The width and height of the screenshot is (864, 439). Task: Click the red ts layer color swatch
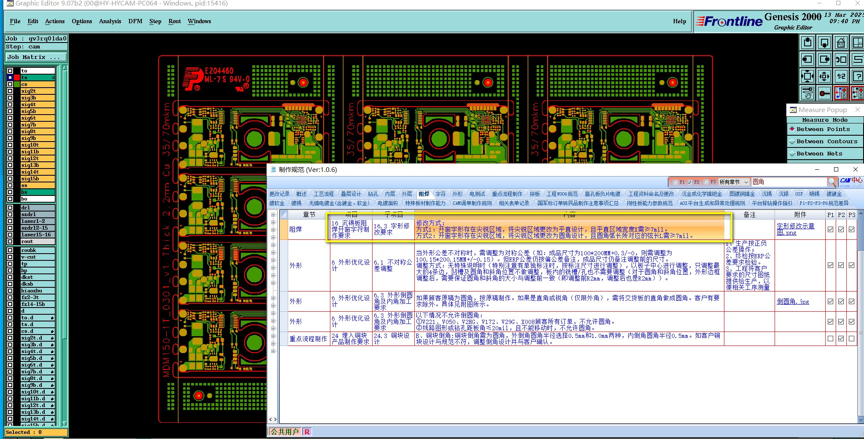17,78
